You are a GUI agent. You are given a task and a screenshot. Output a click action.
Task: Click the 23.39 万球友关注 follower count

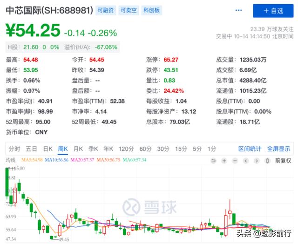pos(272,29)
